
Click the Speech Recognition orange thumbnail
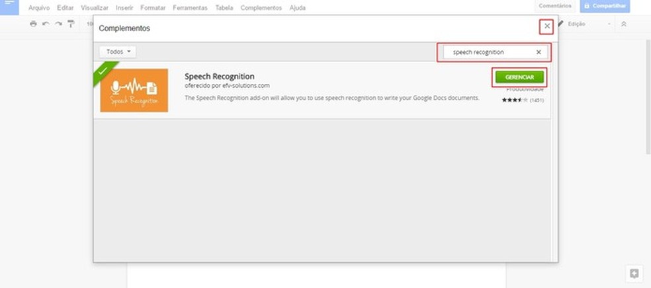click(134, 90)
